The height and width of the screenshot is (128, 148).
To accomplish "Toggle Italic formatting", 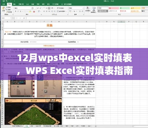I will (x=18, y=11).
